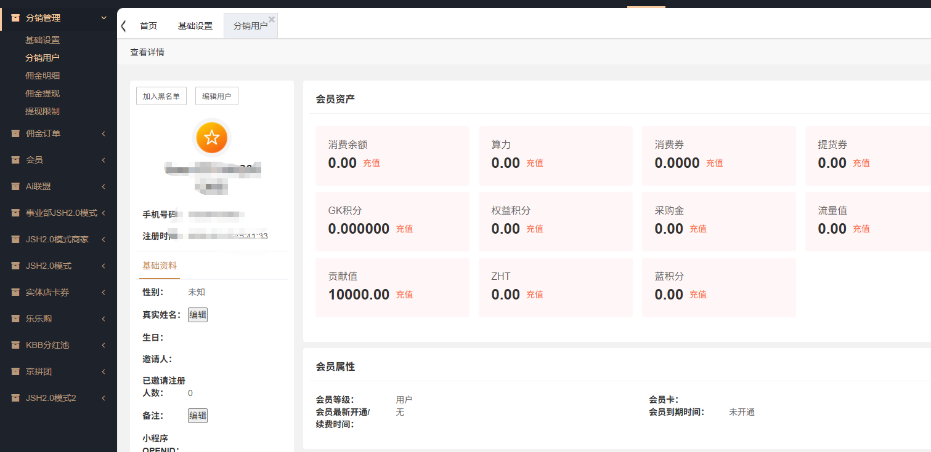Click the 乐乐购 sidebar box icon
This screenshot has height=452, width=931.
15,319
